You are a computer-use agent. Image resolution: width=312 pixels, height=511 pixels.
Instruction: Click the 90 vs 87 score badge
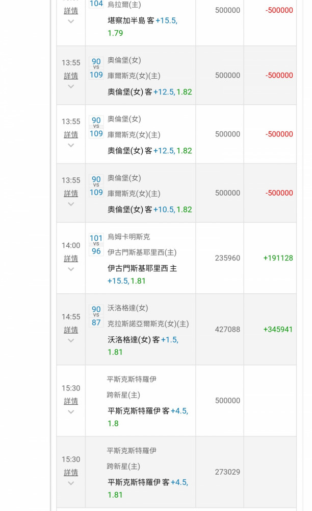[x=96, y=316]
